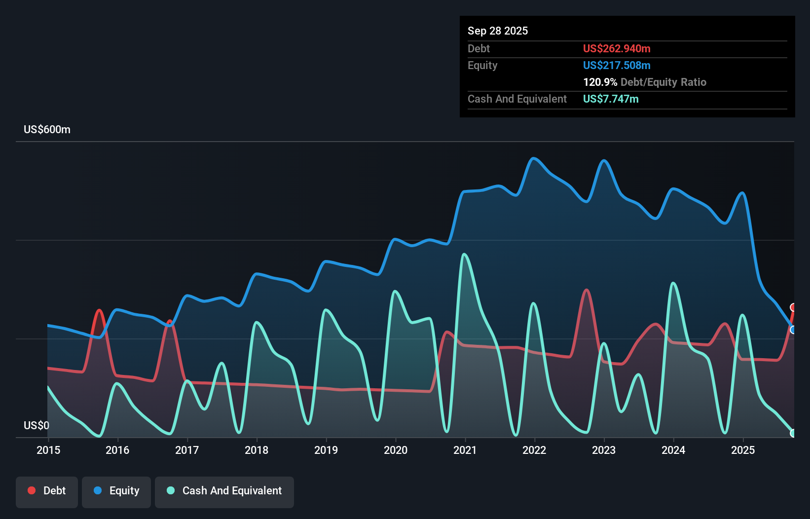
Task: Click the teal Cash And Equivalent legend dot
Action: pos(170,490)
